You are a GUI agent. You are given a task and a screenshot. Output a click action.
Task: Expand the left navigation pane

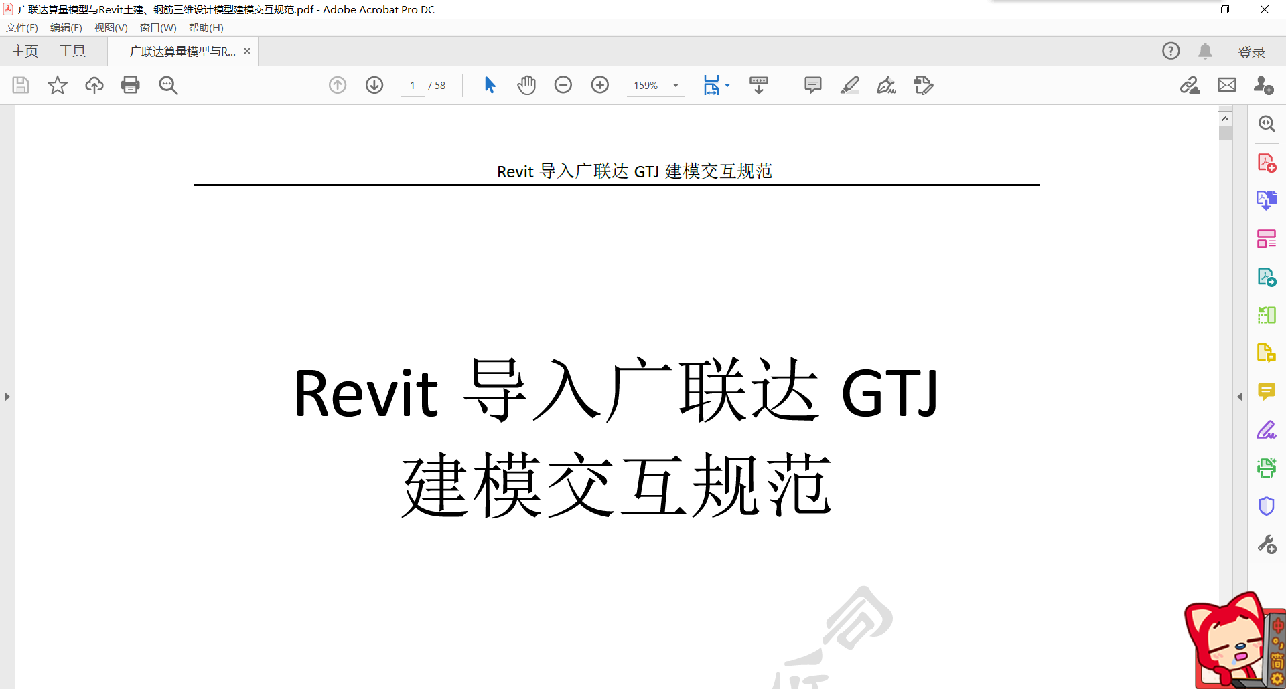point(7,397)
